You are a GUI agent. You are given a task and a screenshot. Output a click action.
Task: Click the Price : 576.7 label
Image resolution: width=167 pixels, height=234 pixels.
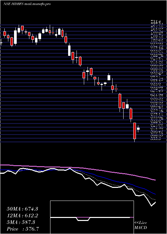coord(23,229)
